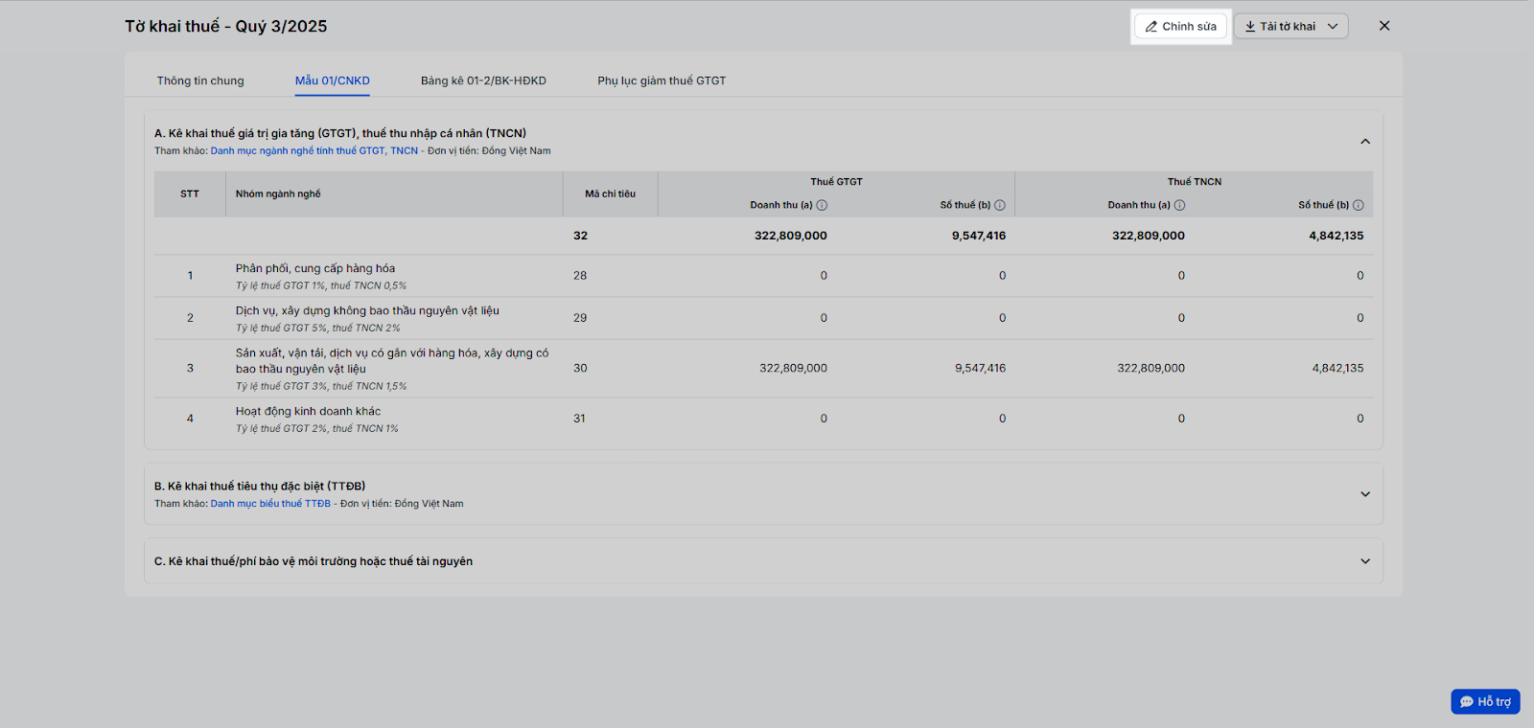Click info icon beside Thuế GTGT Số thuế (b)
The width and height of the screenshot is (1534, 728).
(x=1000, y=205)
